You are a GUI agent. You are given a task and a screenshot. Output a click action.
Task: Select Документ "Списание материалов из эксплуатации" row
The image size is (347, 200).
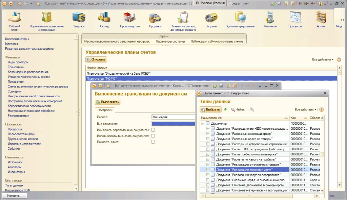[x=260, y=190]
